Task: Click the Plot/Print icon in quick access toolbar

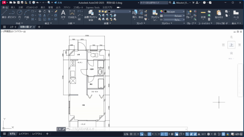Action: 34,3
